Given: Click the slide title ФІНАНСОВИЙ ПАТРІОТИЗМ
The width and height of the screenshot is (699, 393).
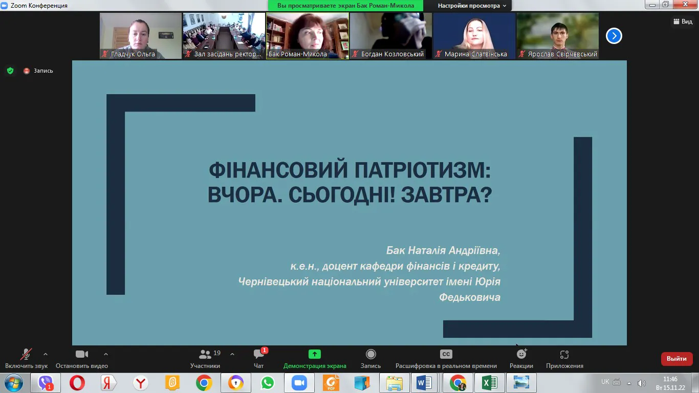Looking at the screenshot, I should tap(349, 170).
